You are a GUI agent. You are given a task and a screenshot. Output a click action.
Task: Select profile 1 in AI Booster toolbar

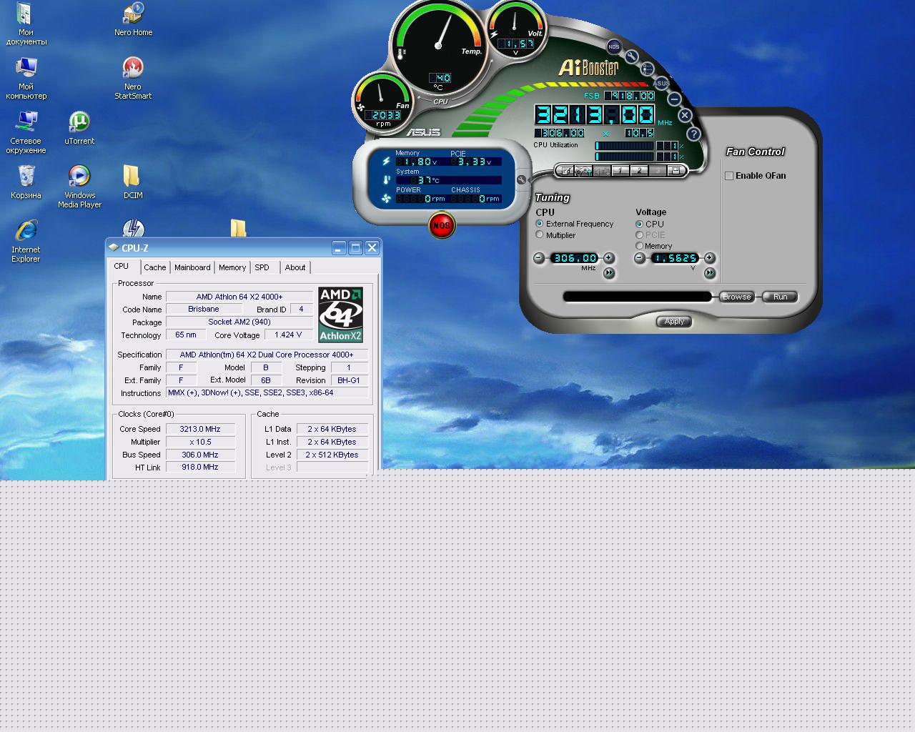620,171
